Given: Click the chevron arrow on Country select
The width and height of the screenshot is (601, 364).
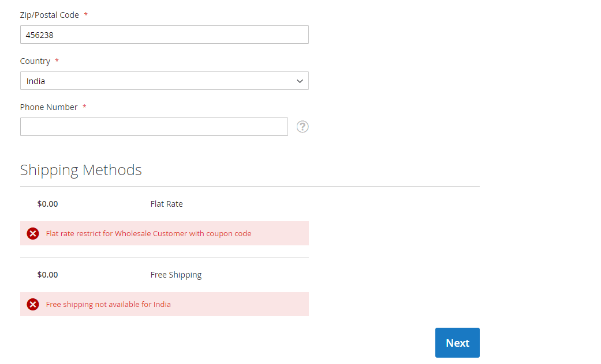Looking at the screenshot, I should click(x=300, y=81).
